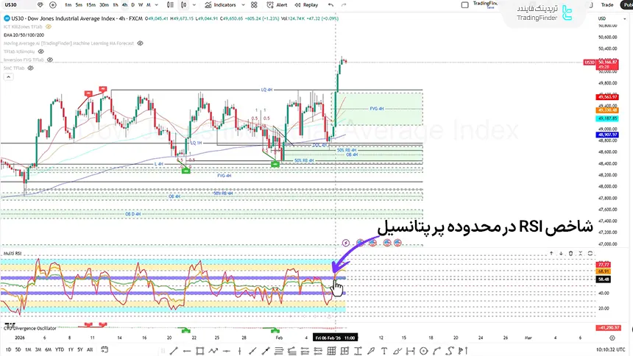The width and height of the screenshot is (633, 356).
Task: Select the path zigzag drawing tool
Action: 213,351
